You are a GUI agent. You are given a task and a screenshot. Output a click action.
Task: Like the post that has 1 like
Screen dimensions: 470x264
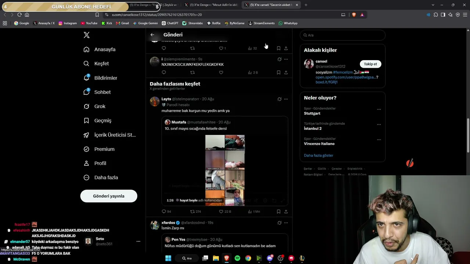tap(223, 48)
